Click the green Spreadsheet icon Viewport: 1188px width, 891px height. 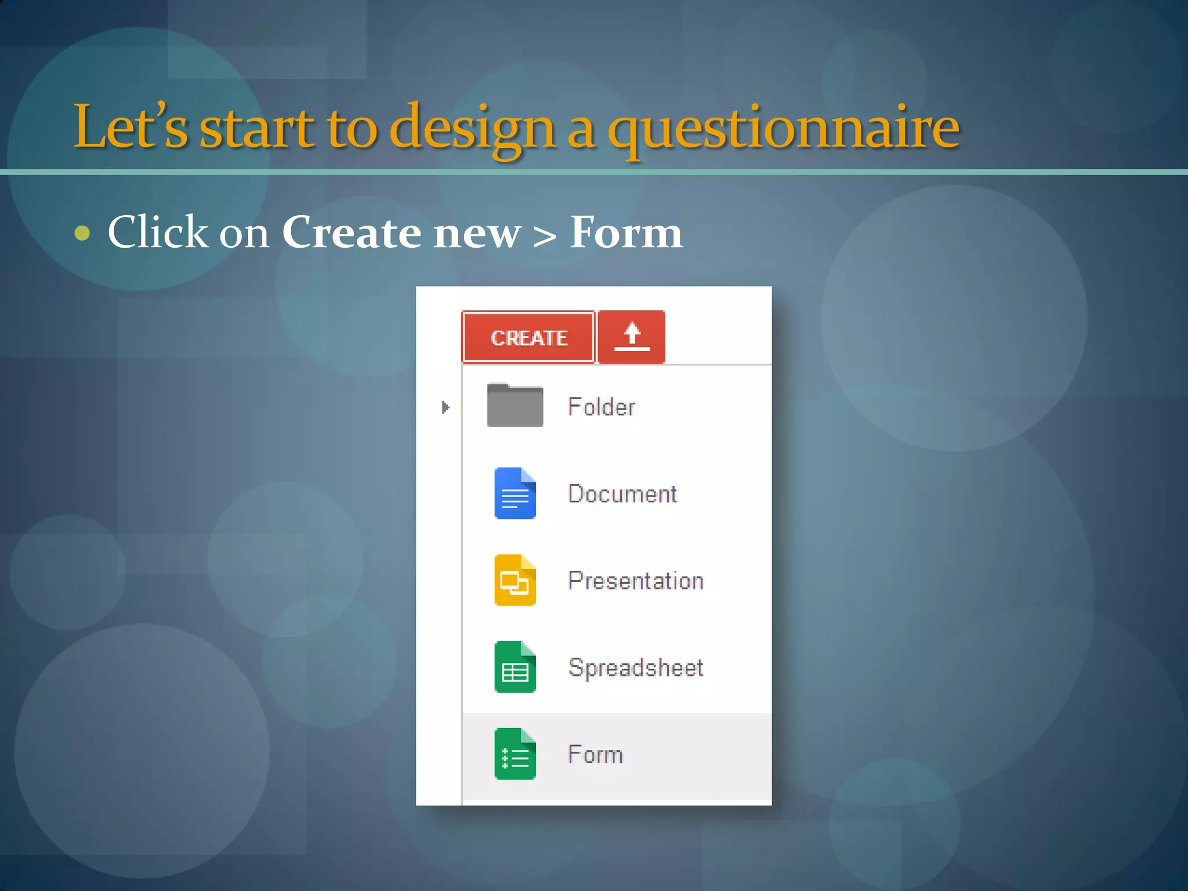(x=515, y=667)
